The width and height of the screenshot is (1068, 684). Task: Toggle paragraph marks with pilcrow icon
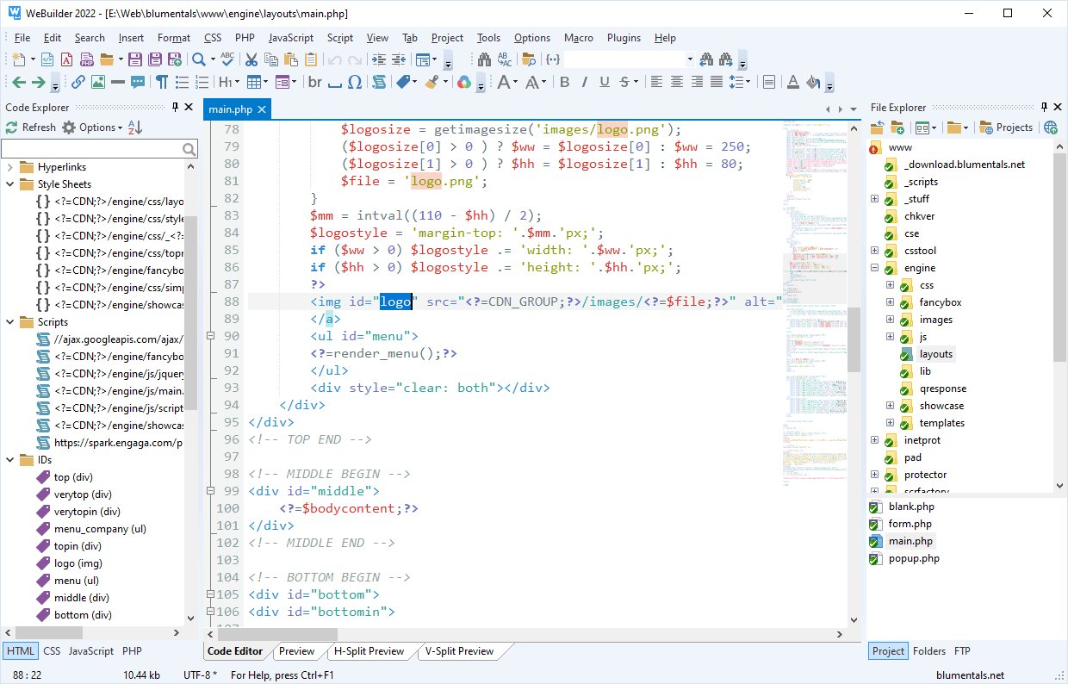pyautogui.click(x=162, y=82)
